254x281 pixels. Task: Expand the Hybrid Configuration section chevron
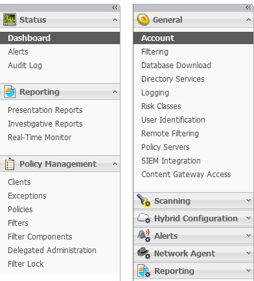pyautogui.click(x=248, y=218)
